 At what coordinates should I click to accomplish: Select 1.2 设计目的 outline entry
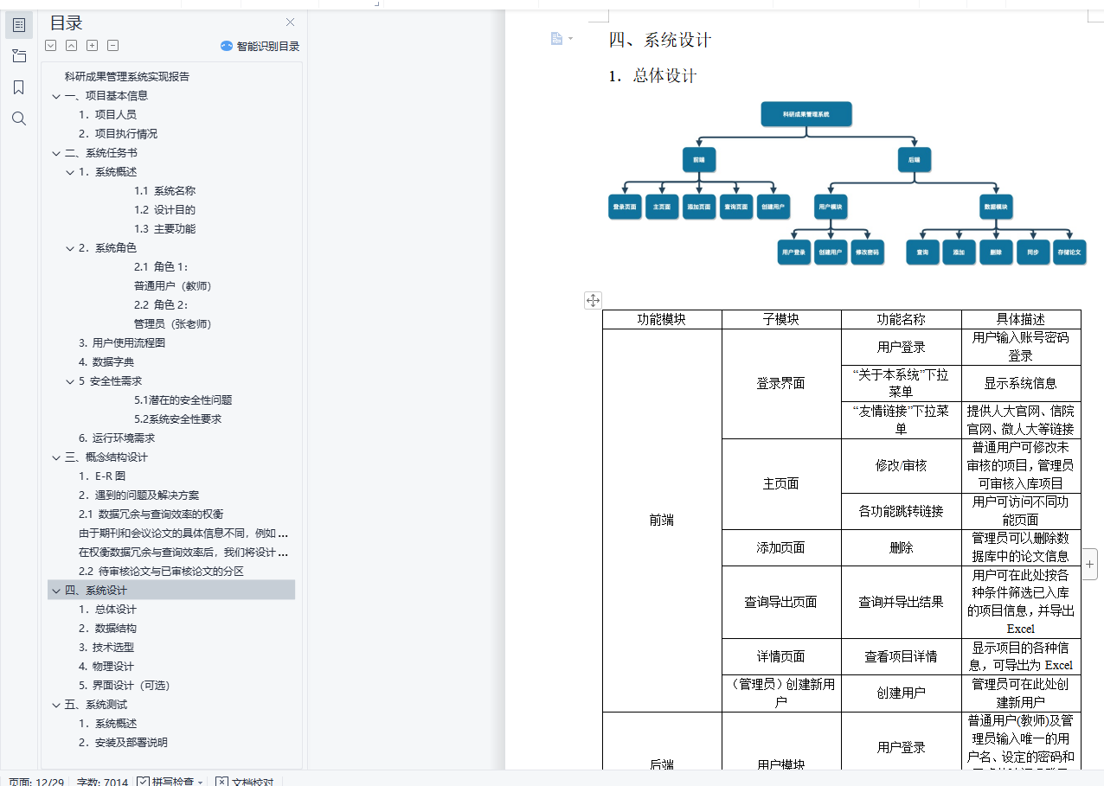(164, 209)
